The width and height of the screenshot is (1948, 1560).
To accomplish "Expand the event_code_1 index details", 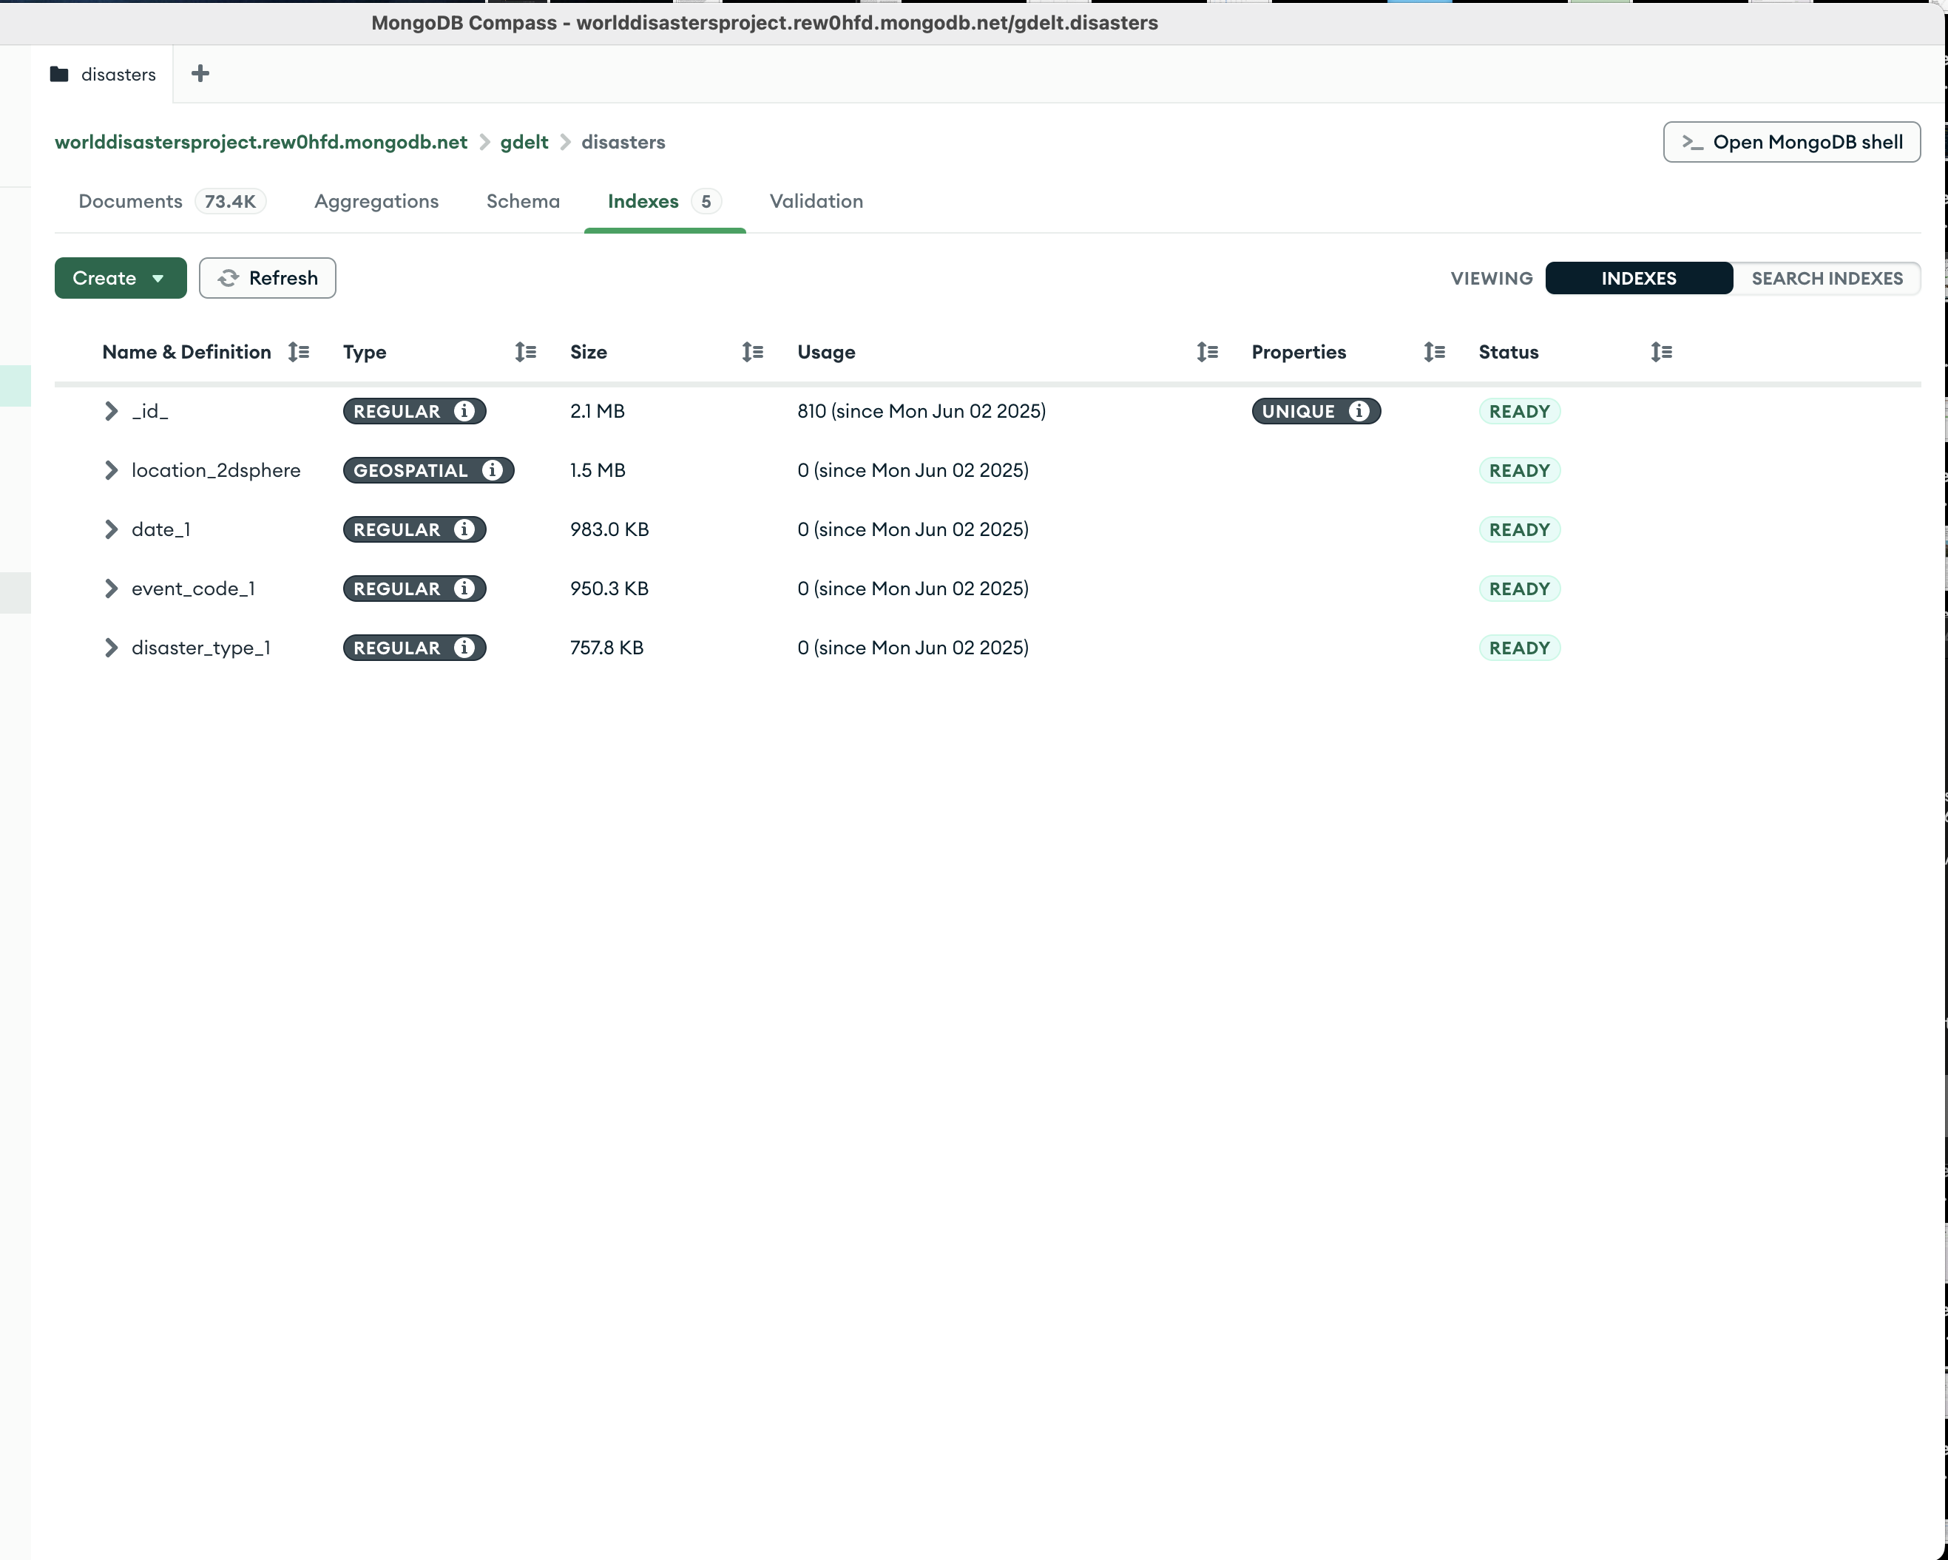I will [x=110, y=589].
